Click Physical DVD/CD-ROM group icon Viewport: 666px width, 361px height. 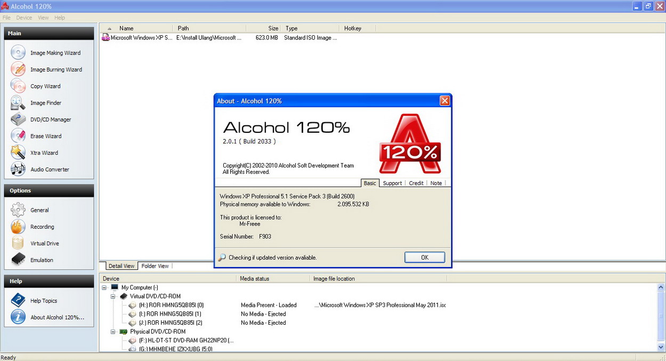coord(124,332)
